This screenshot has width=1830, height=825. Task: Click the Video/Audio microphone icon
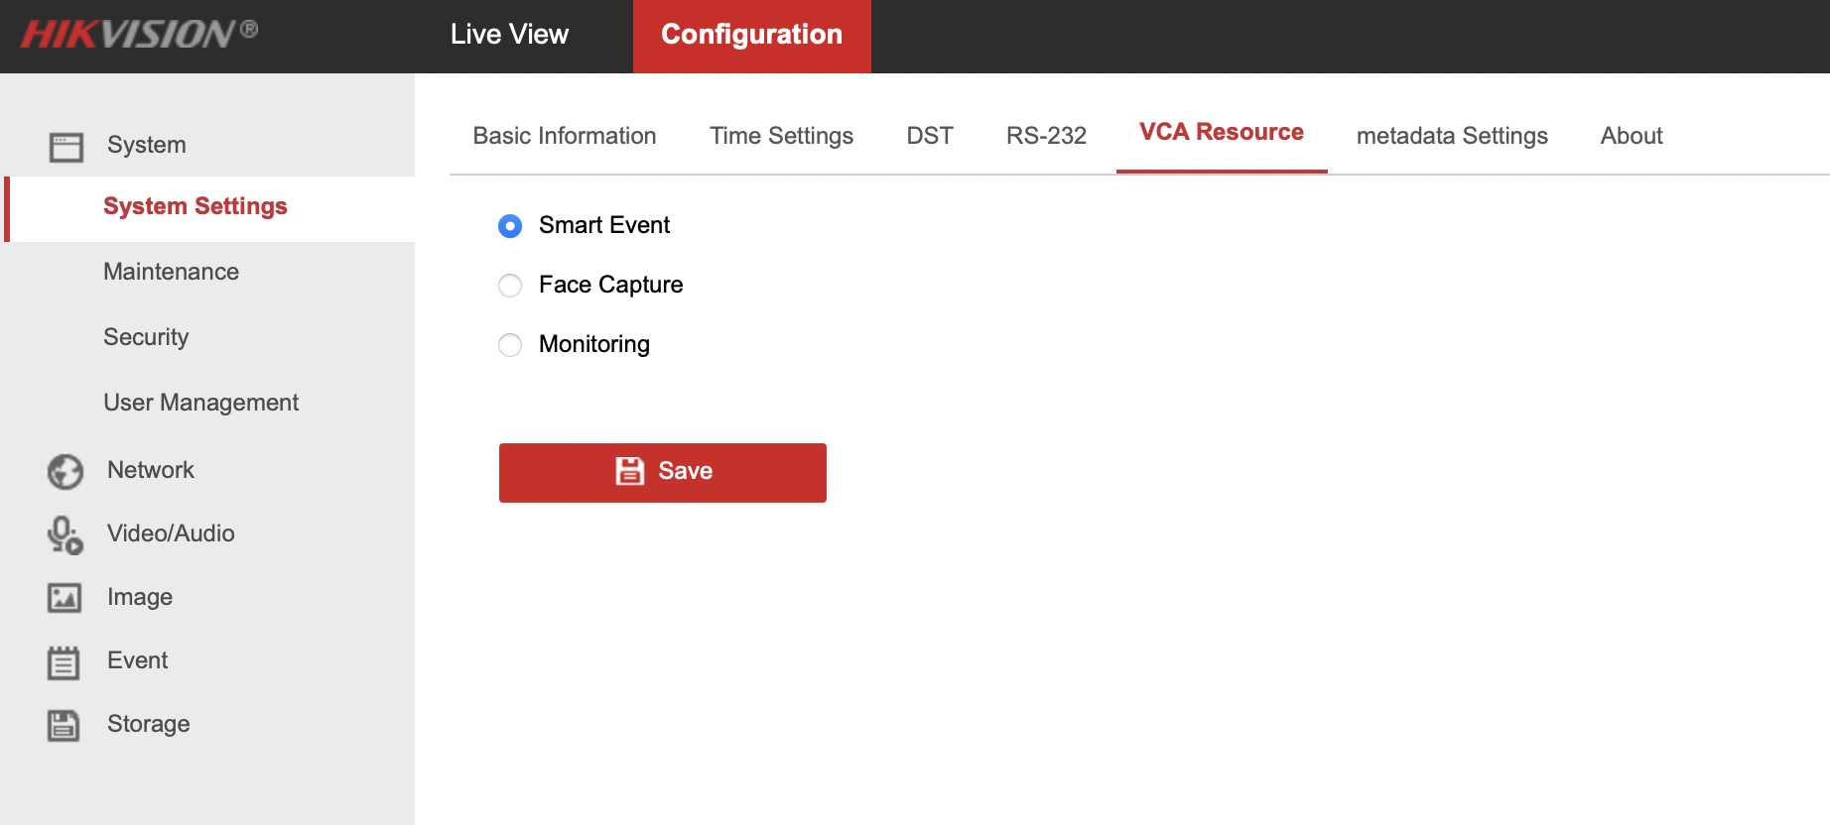[65, 534]
